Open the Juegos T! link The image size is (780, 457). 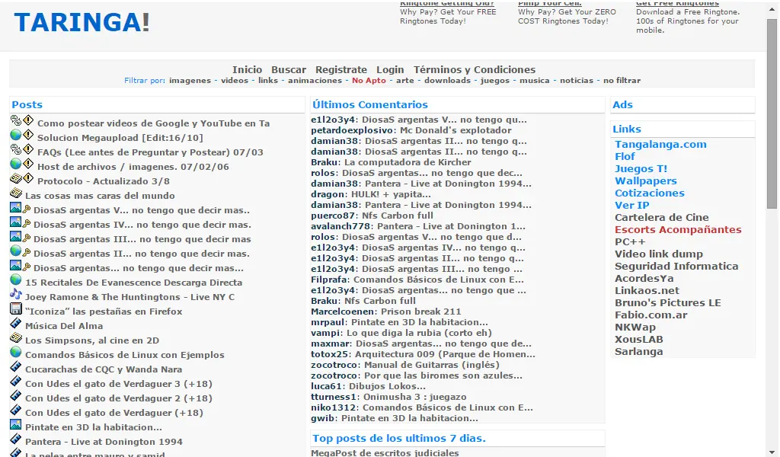(641, 168)
